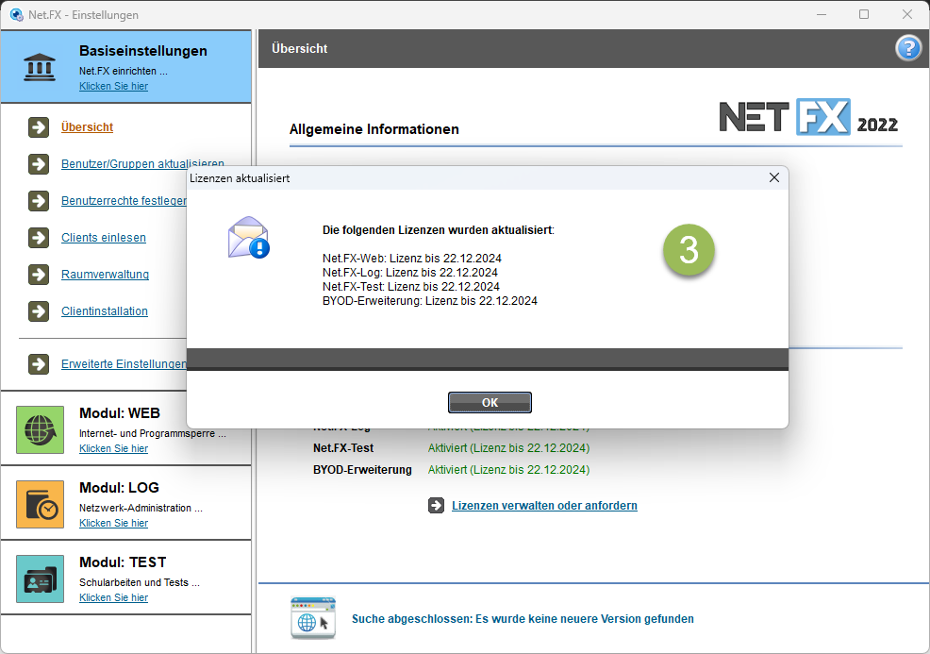930x654 pixels.
Task: Click the arrow icon beside Erweiterte Einstellungen
Action: click(39, 363)
